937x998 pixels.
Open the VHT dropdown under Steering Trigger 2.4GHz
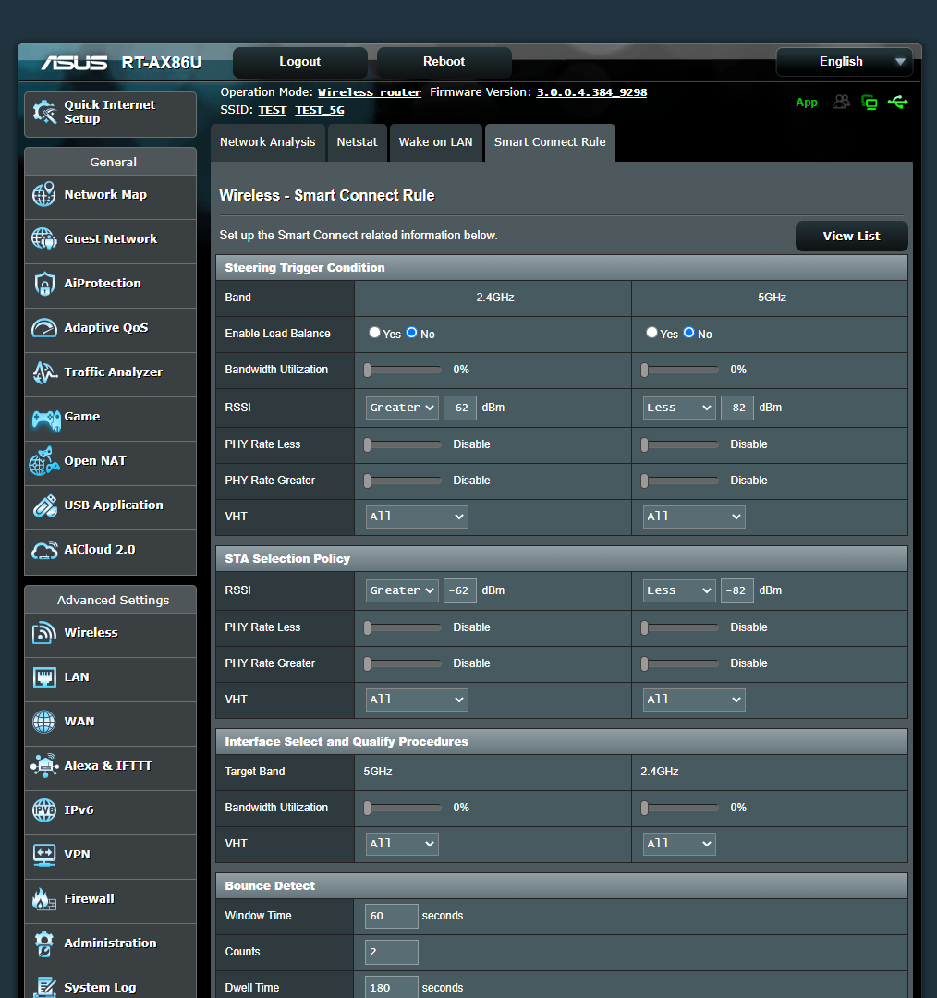pos(416,517)
